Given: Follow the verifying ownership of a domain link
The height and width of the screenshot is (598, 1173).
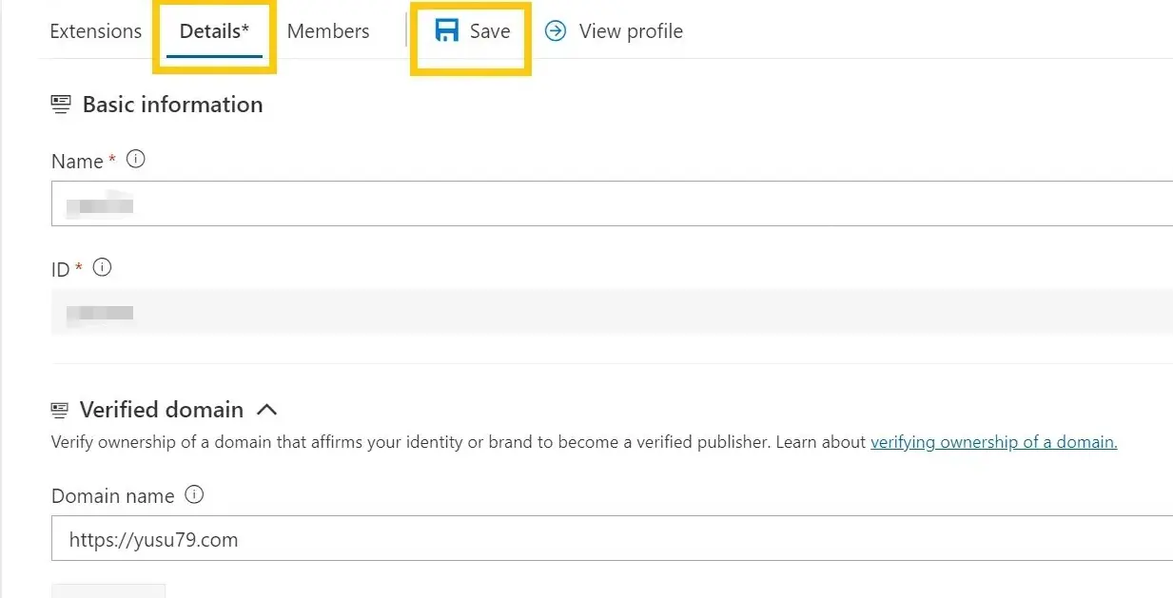Looking at the screenshot, I should click(993, 442).
